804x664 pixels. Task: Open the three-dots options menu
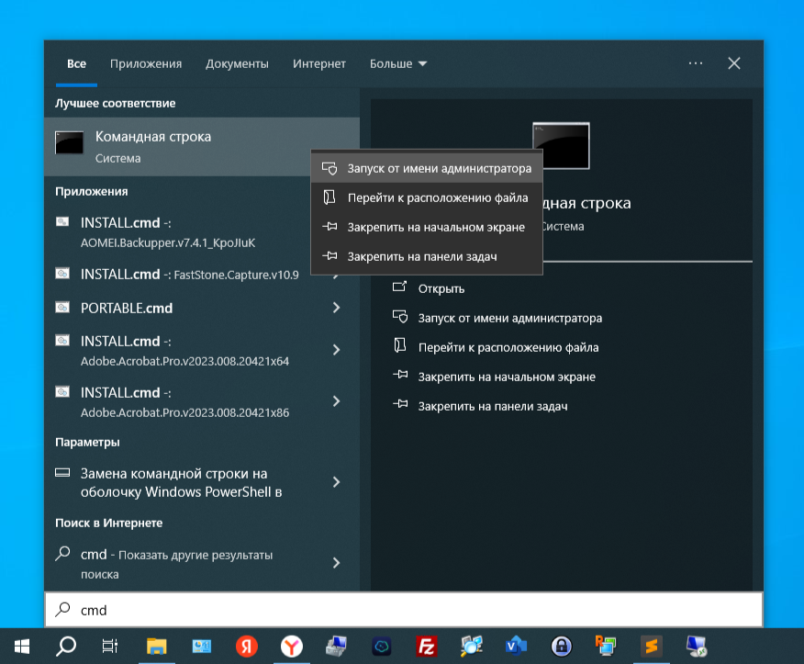696,63
